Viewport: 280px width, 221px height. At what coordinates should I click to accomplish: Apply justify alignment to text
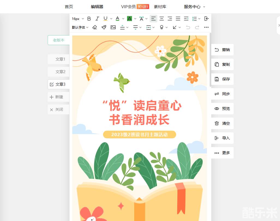pos(178,19)
